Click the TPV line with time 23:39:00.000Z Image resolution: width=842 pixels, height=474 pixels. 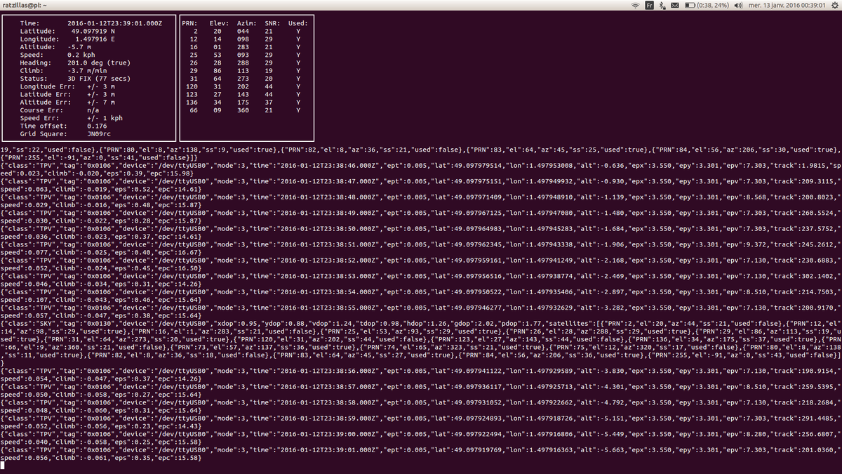coord(421,440)
